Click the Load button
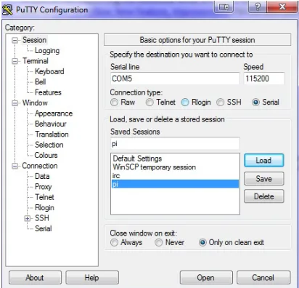 click(263, 161)
